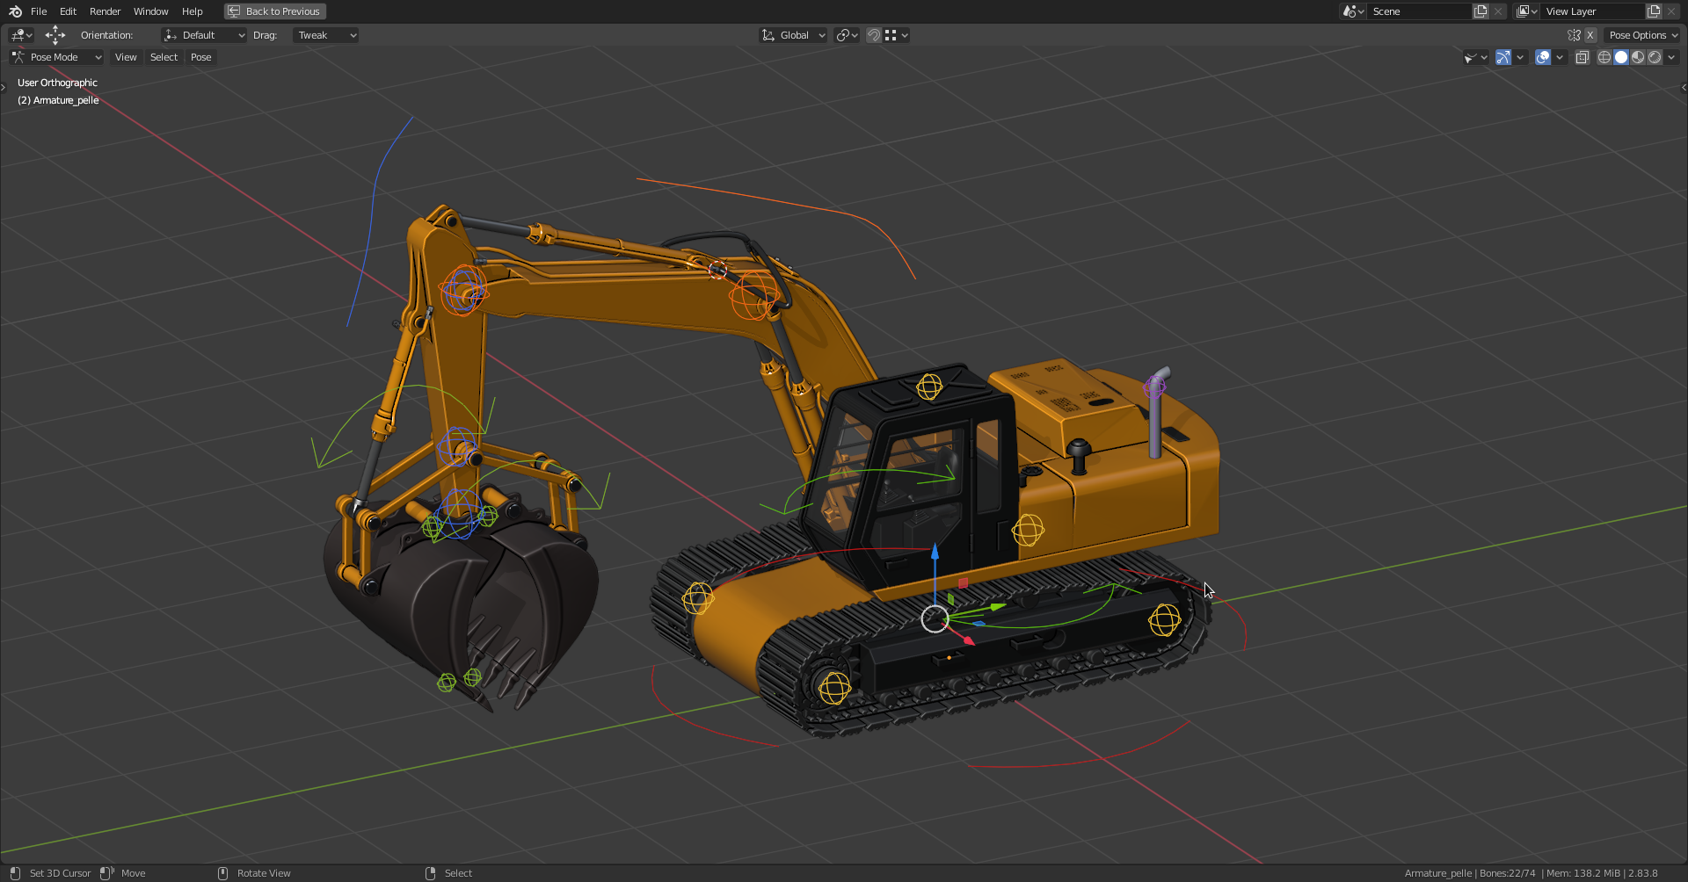
Task: Select the Move tool icon
Action: point(55,35)
